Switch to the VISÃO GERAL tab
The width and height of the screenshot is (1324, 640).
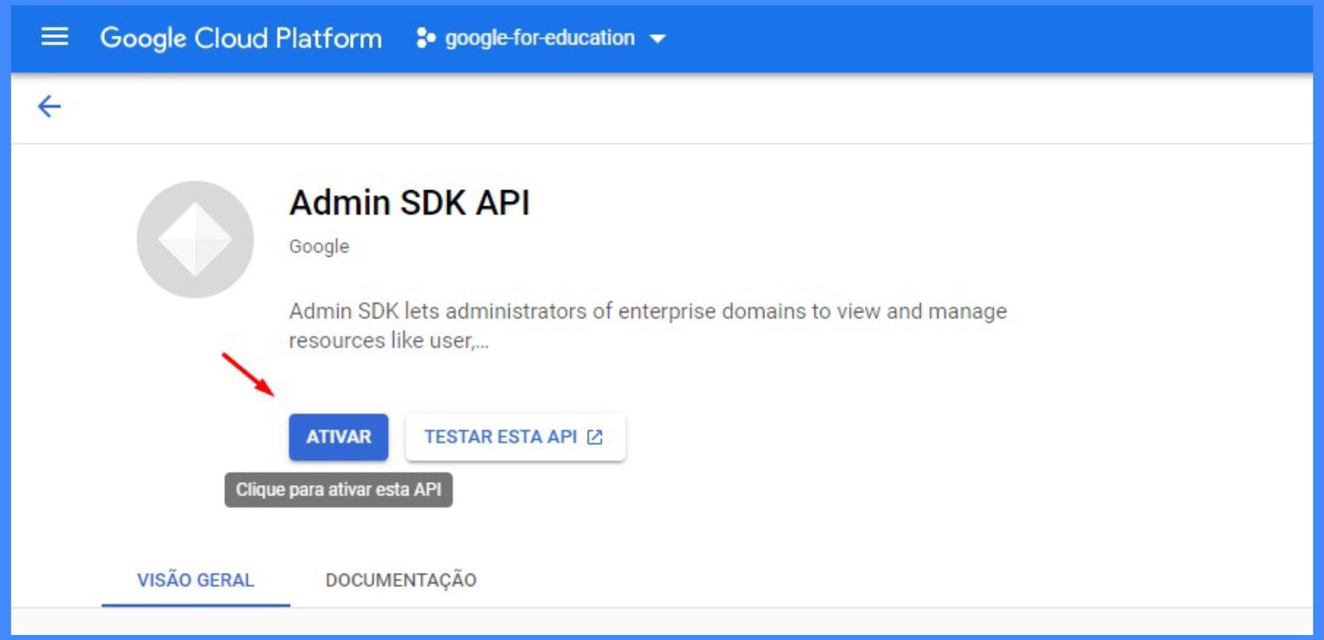tap(195, 580)
